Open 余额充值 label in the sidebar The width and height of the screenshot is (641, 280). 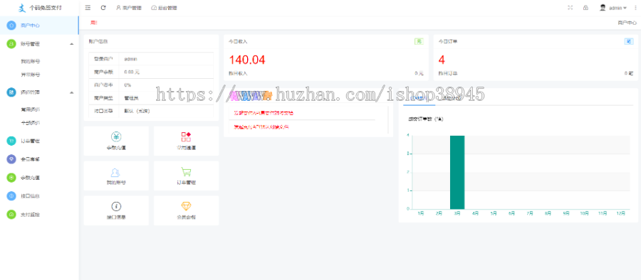tap(31, 178)
